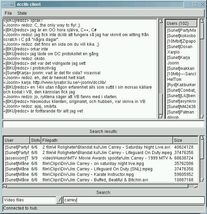Click chat log scroll-down arrow
The width and height of the screenshot is (207, 214).
[x=161, y=117]
